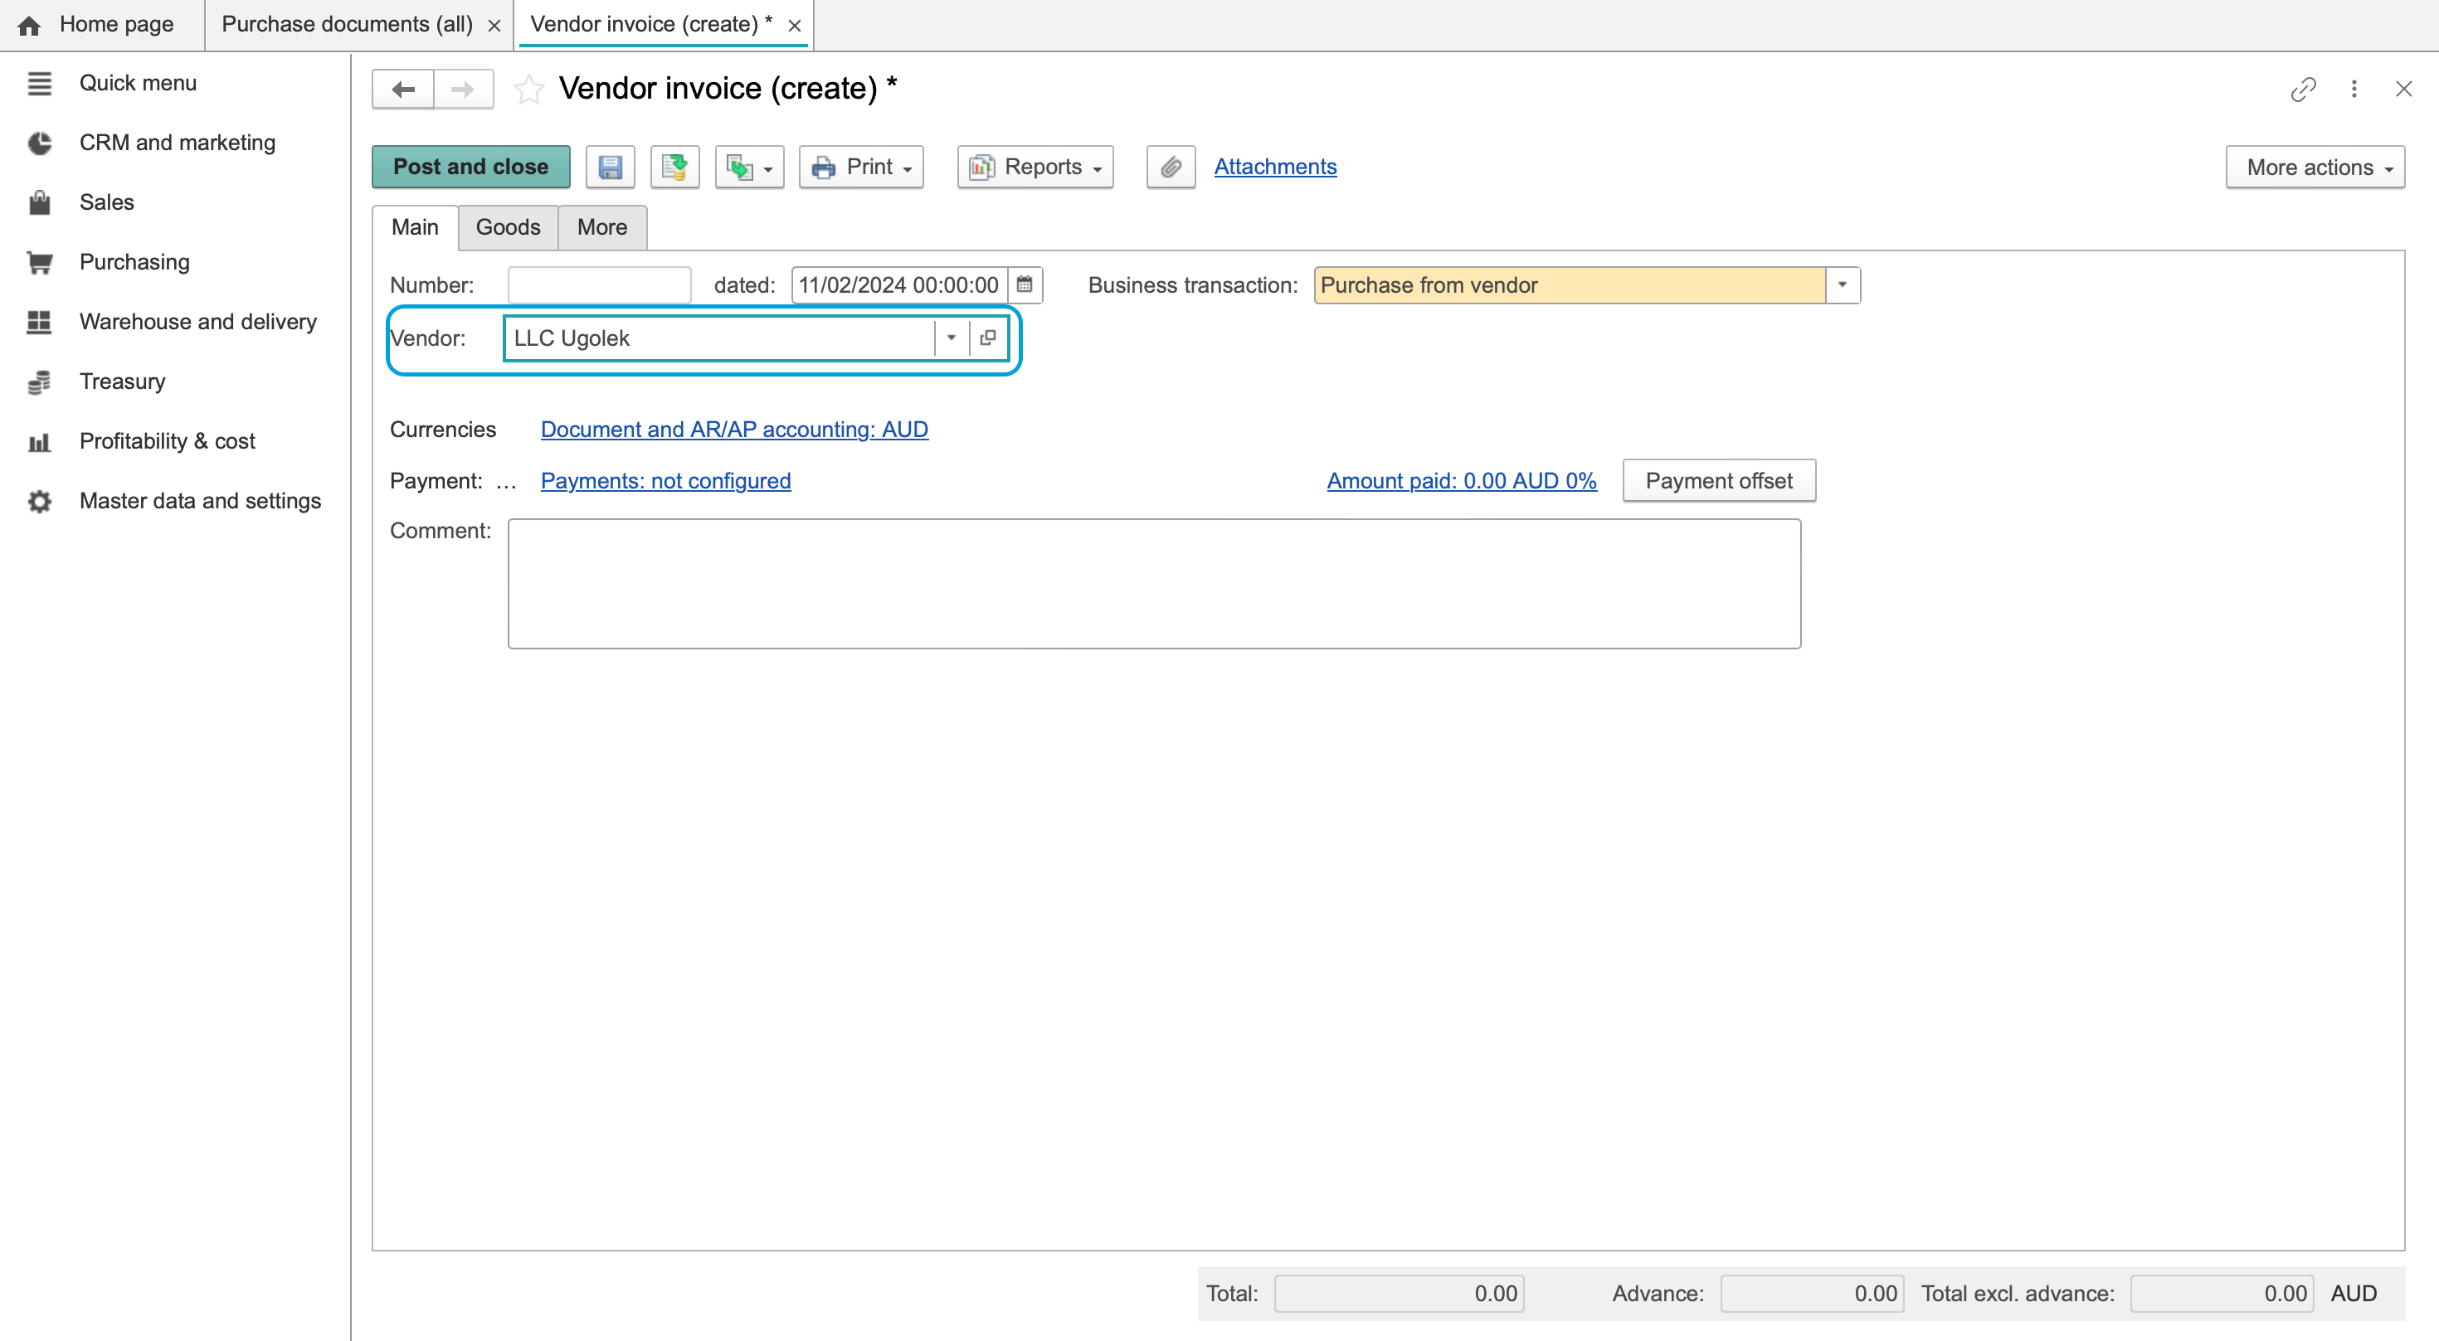Switch to the Goods tab
Viewport: 2439px width, 1341px height.
pyautogui.click(x=508, y=227)
